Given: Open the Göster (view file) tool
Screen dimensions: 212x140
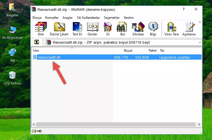Looking at the screenshot, I should click(x=92, y=29).
